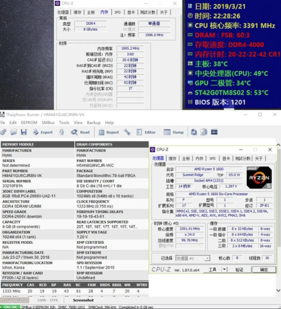Image resolution: width=281 pixels, height=309 pixels.
Task: Click the SMBClock 396 kHz status entry
Action: pyautogui.click(x=102, y=307)
